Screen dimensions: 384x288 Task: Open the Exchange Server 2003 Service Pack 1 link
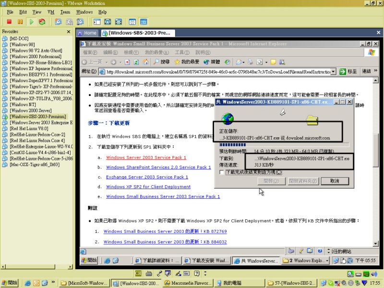click(x=147, y=177)
